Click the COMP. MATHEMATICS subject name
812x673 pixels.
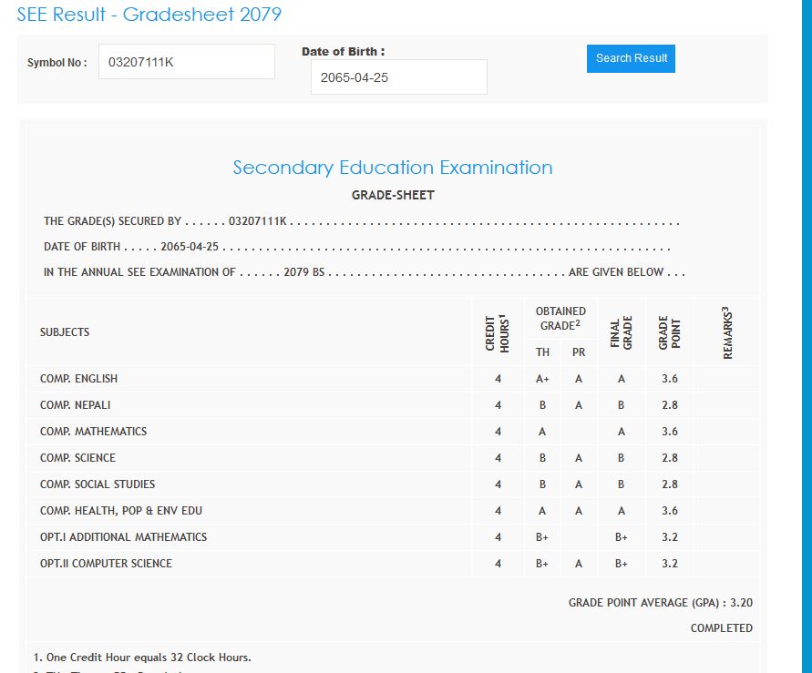(93, 432)
